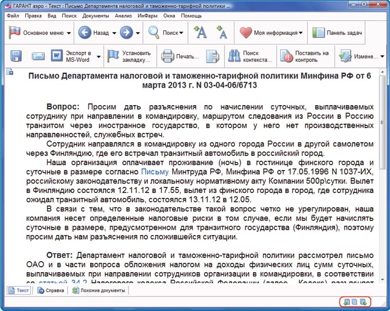Return to document list icon in status bar
390x311 pixels.
click(x=355, y=302)
